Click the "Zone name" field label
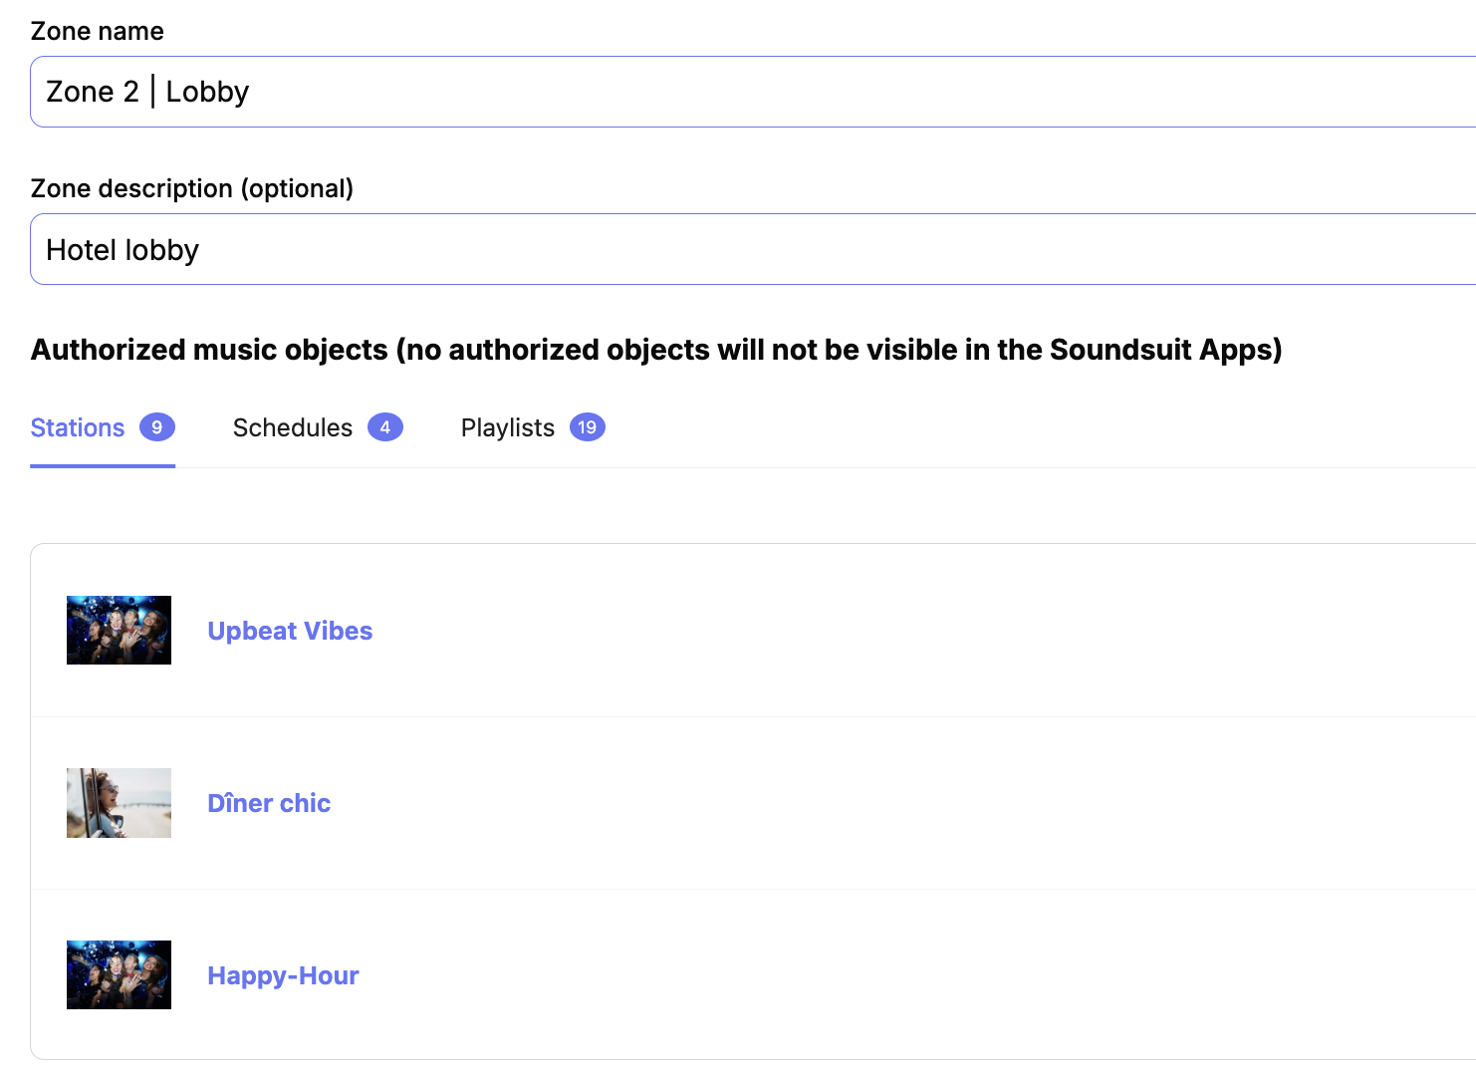Screen dimensions: 1476x1080 [98, 31]
